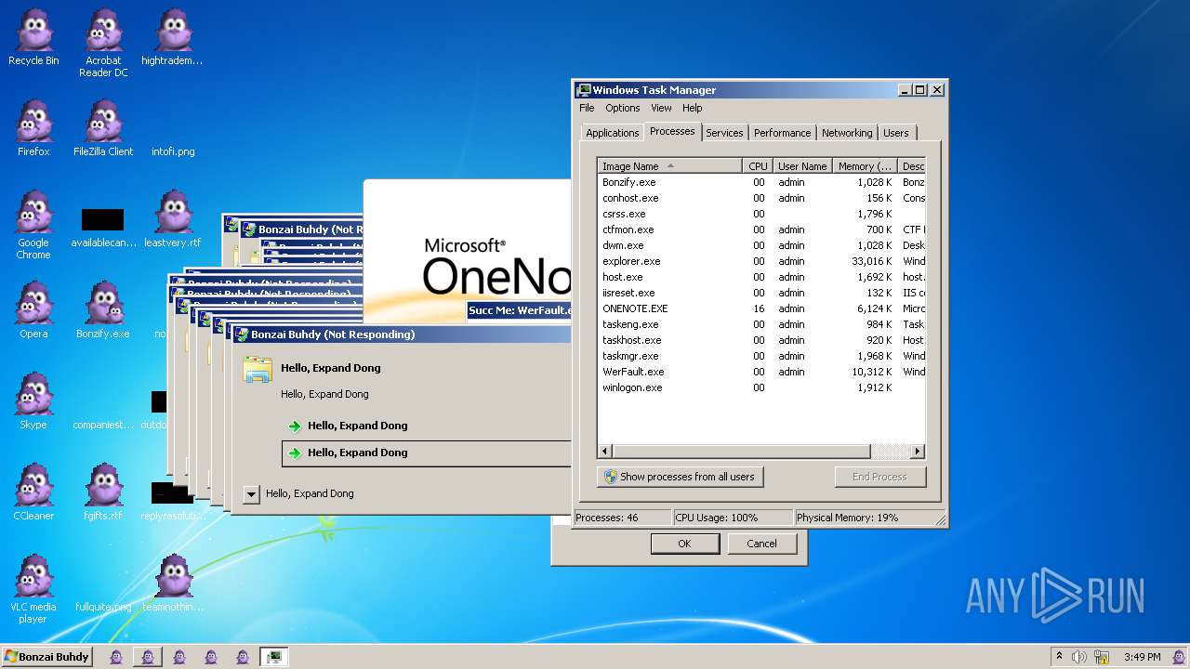Select the conhost.exe process row
This screenshot has width=1190, height=669.
(x=761, y=198)
